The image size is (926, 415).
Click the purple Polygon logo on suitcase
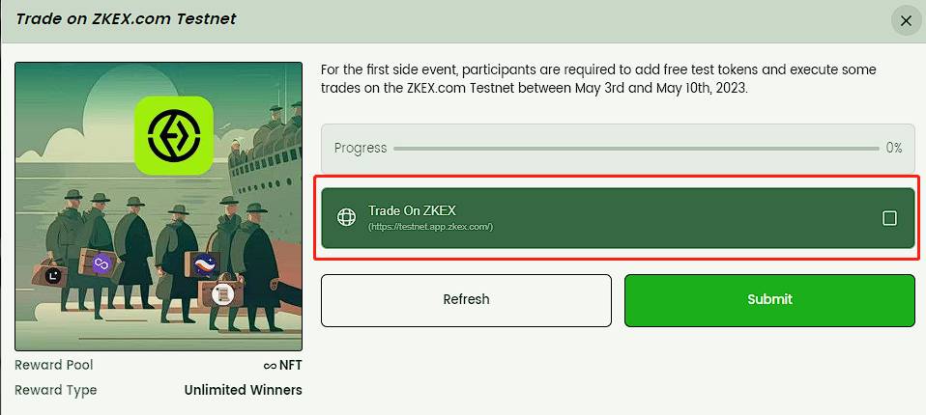click(102, 263)
